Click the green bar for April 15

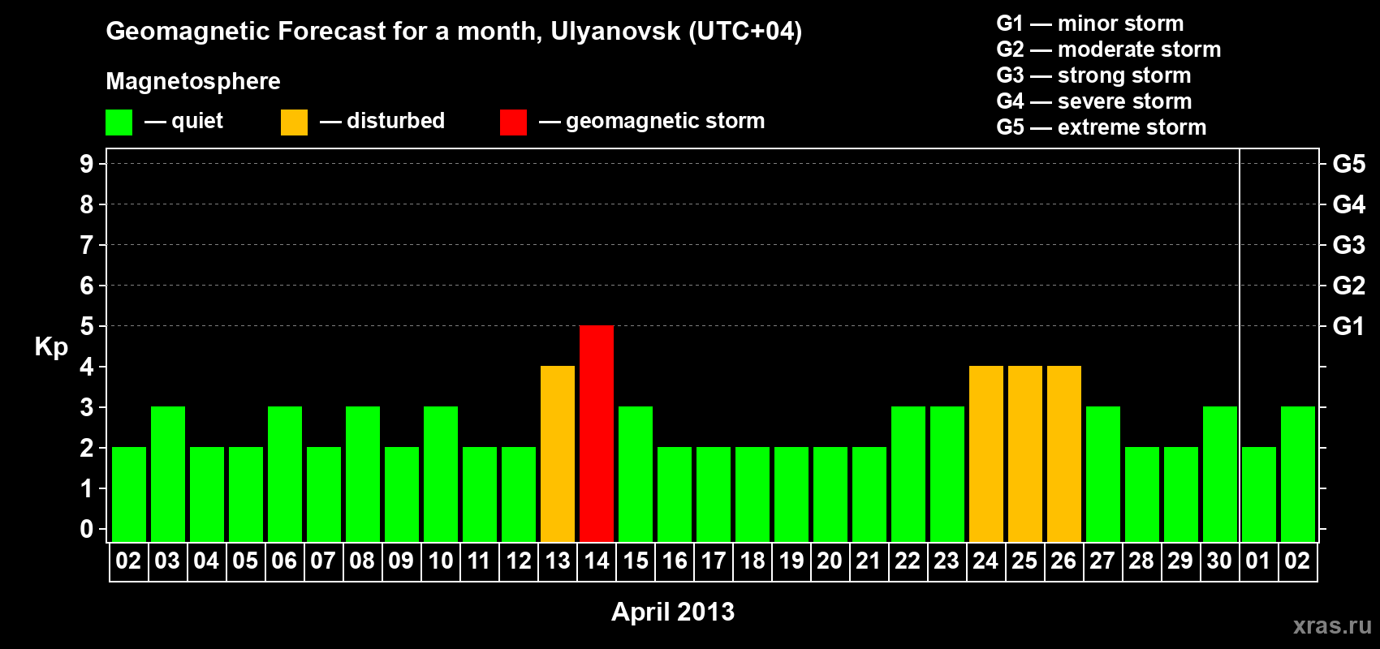[636, 474]
